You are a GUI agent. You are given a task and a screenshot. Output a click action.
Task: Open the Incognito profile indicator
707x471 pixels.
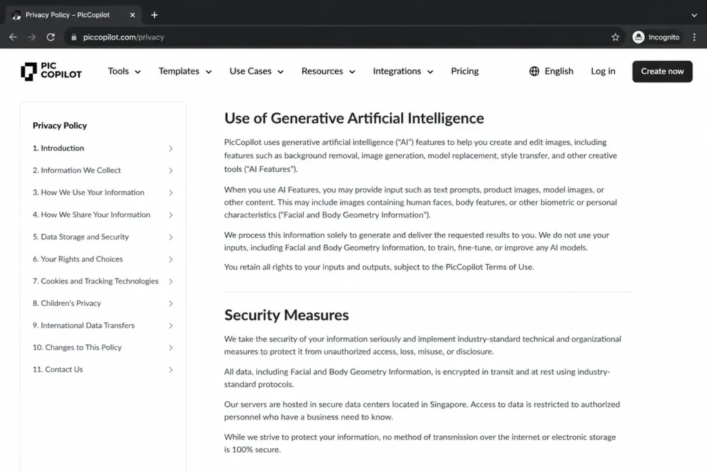click(x=656, y=37)
